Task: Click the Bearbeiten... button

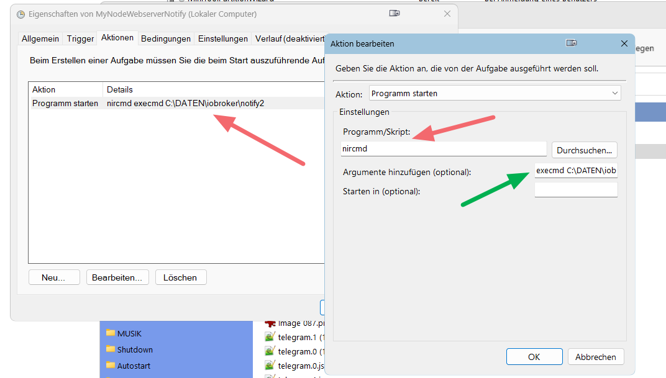Action: tap(117, 277)
